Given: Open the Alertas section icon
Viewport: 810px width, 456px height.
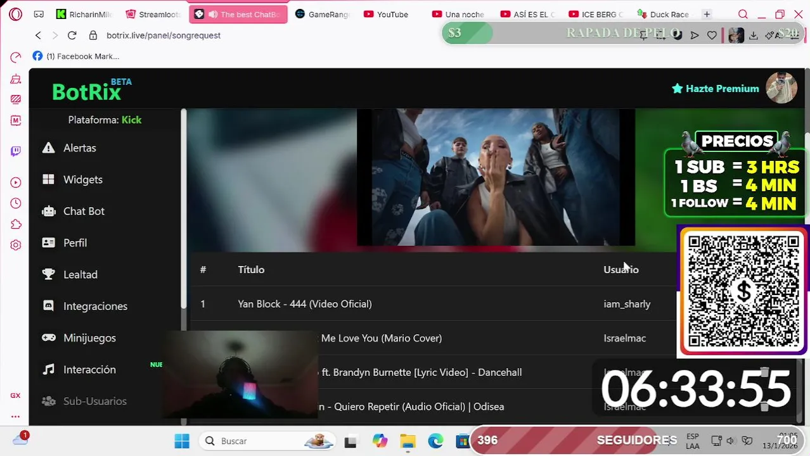Looking at the screenshot, I should click(48, 148).
